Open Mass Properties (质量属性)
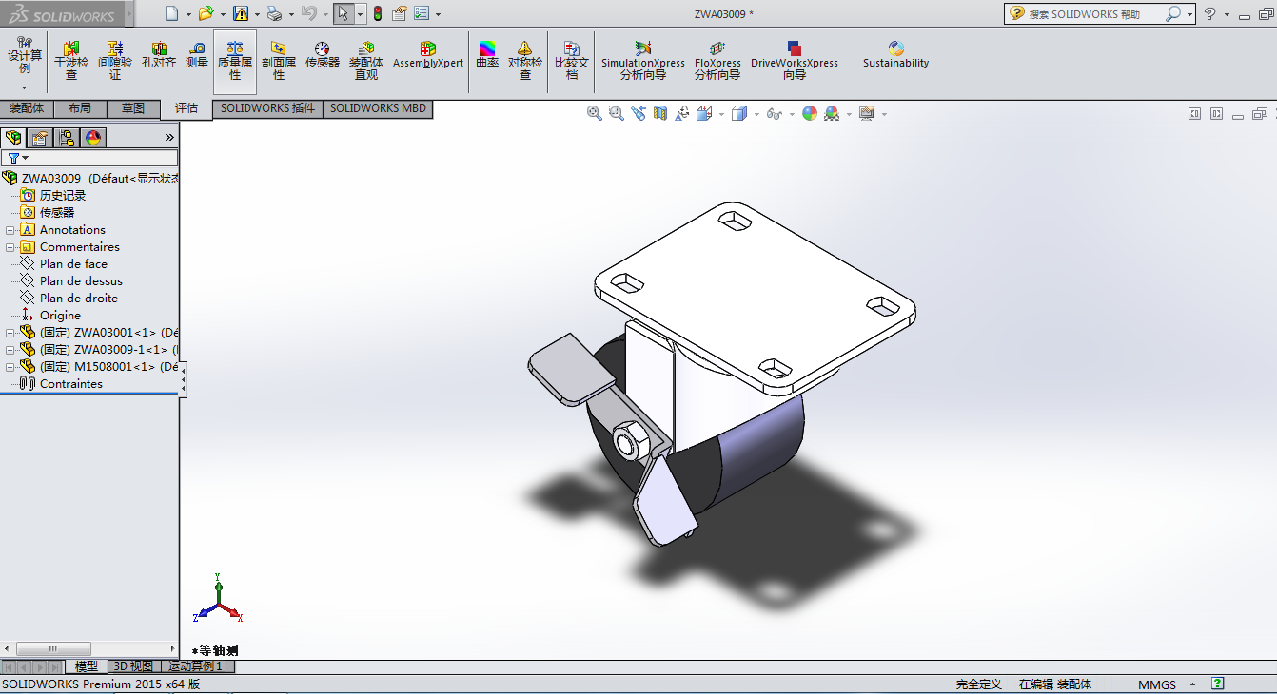 pyautogui.click(x=235, y=61)
